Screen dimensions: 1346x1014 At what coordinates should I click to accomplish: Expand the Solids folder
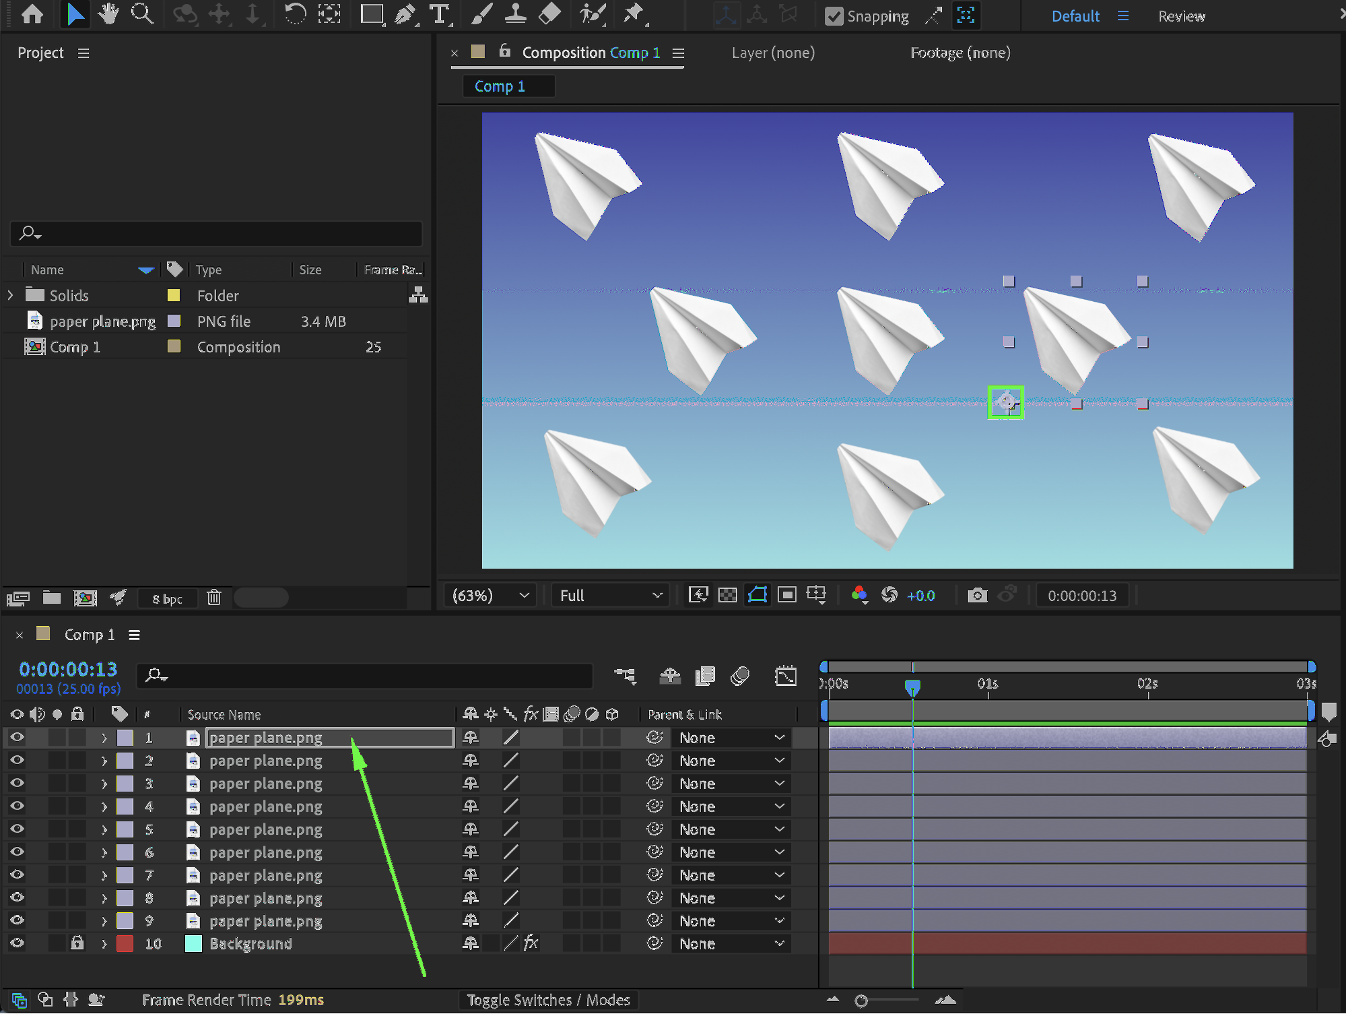point(10,295)
